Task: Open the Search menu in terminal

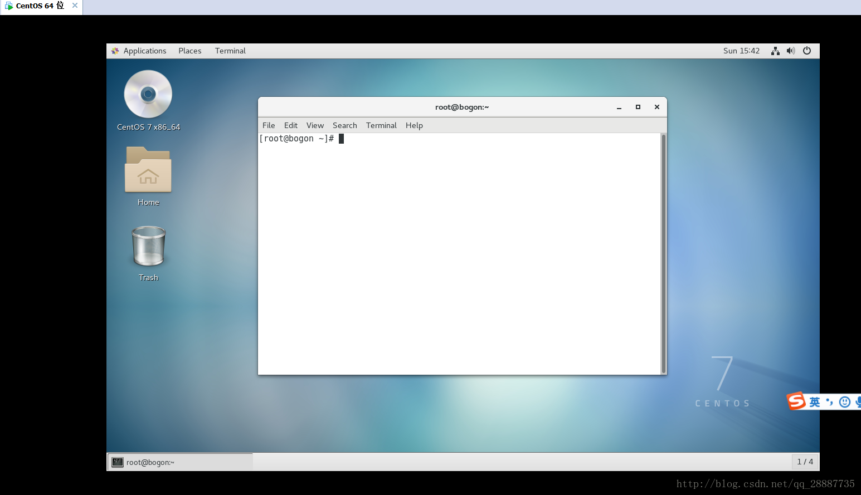Action: pyautogui.click(x=345, y=125)
